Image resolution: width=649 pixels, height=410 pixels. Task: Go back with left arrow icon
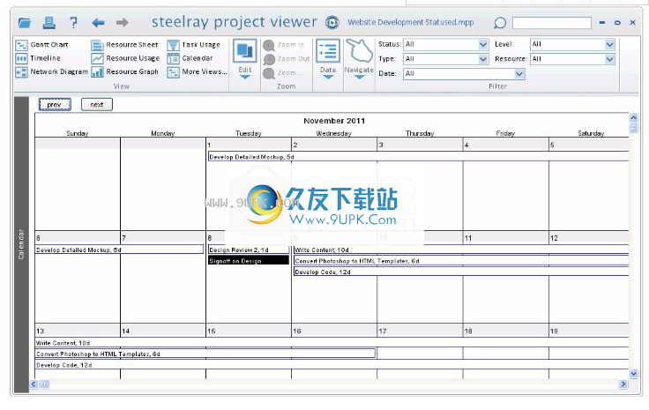coord(98,22)
